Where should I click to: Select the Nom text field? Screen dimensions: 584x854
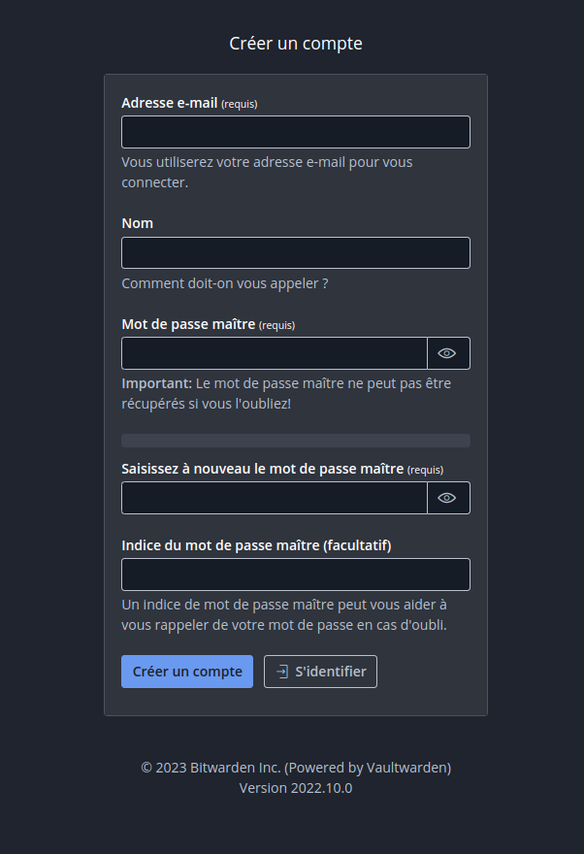click(296, 252)
